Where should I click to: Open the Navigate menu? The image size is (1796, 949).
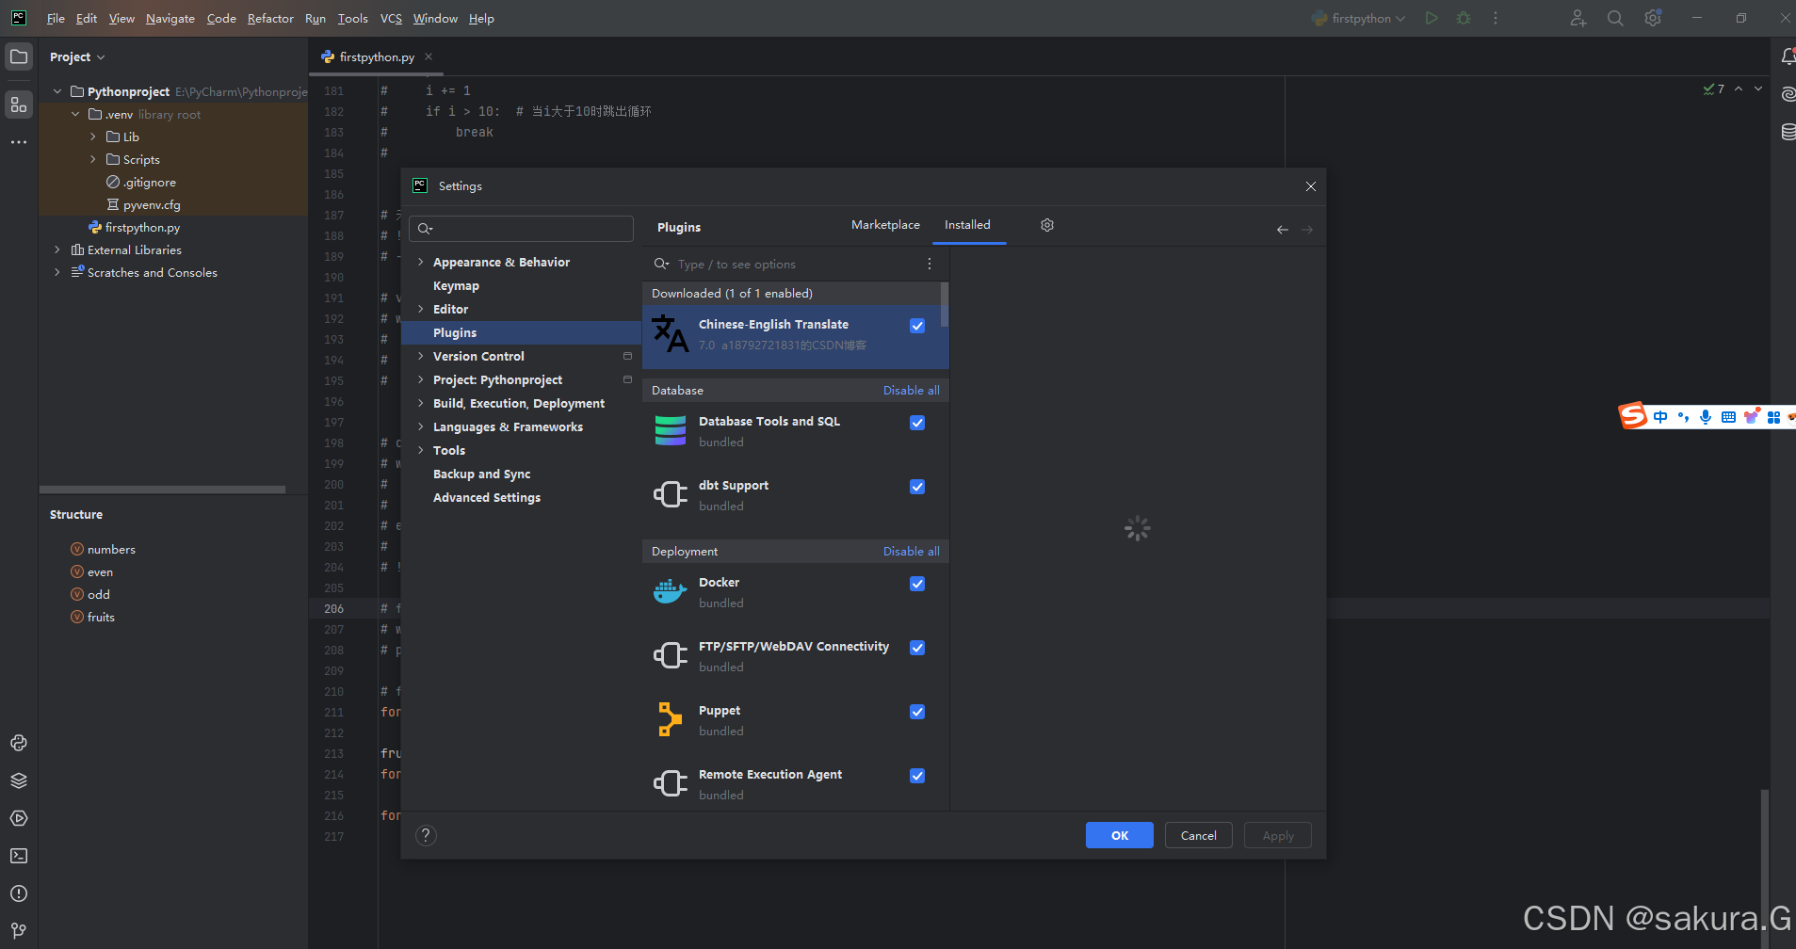(170, 18)
